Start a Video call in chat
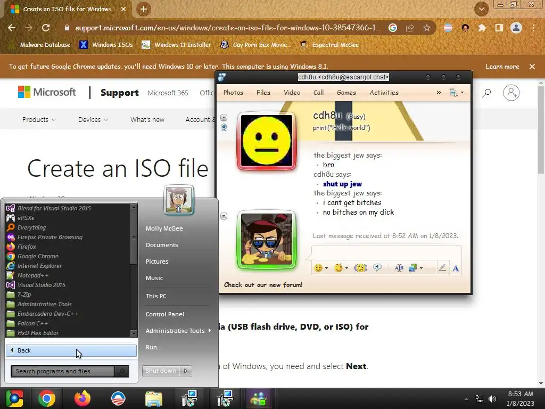The width and height of the screenshot is (545, 409). tap(292, 93)
